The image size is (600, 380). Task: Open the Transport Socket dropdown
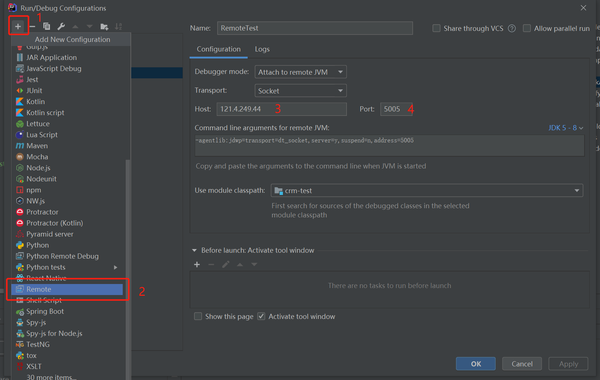pos(301,91)
